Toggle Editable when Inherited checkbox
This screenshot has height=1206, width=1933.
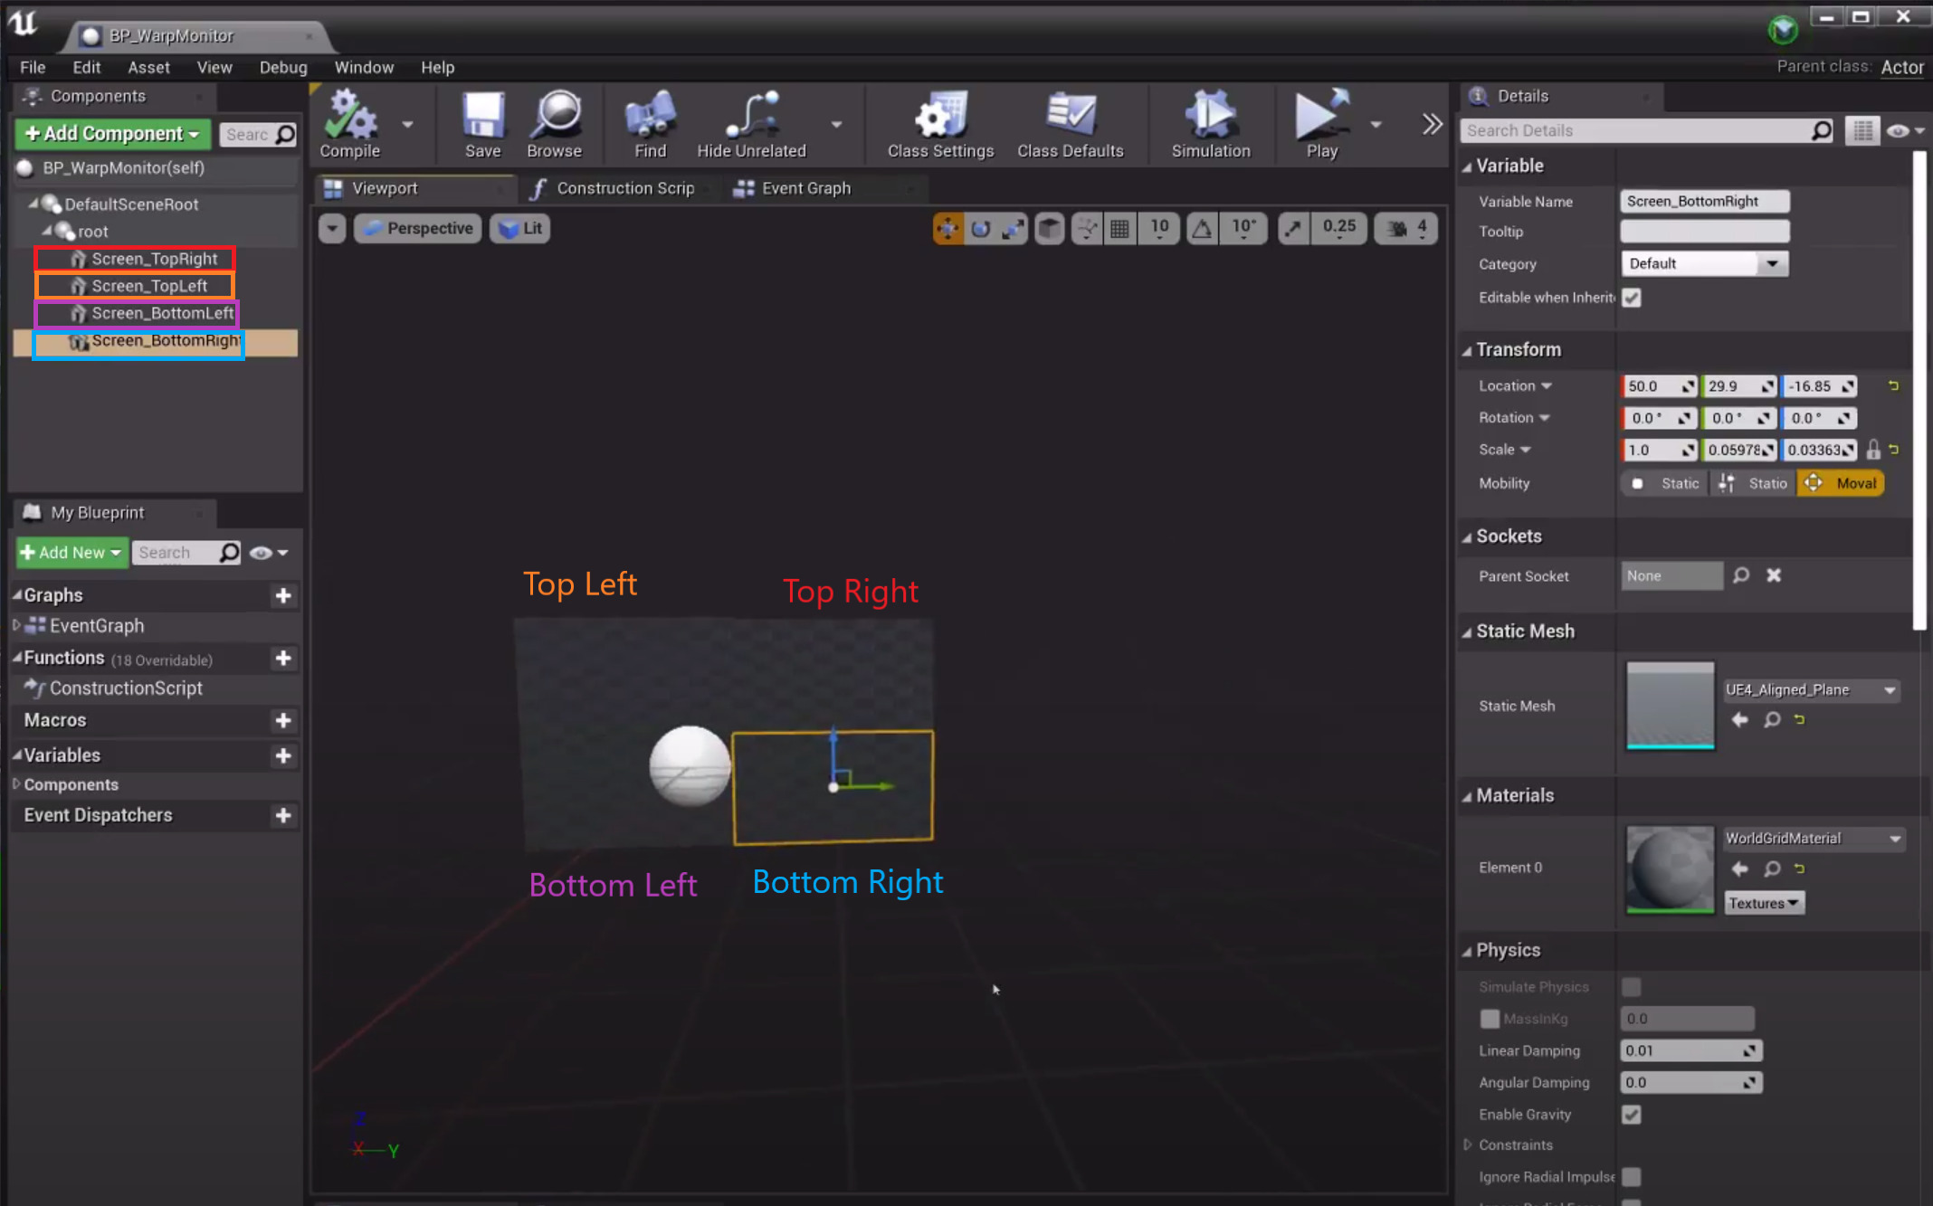(x=1632, y=298)
